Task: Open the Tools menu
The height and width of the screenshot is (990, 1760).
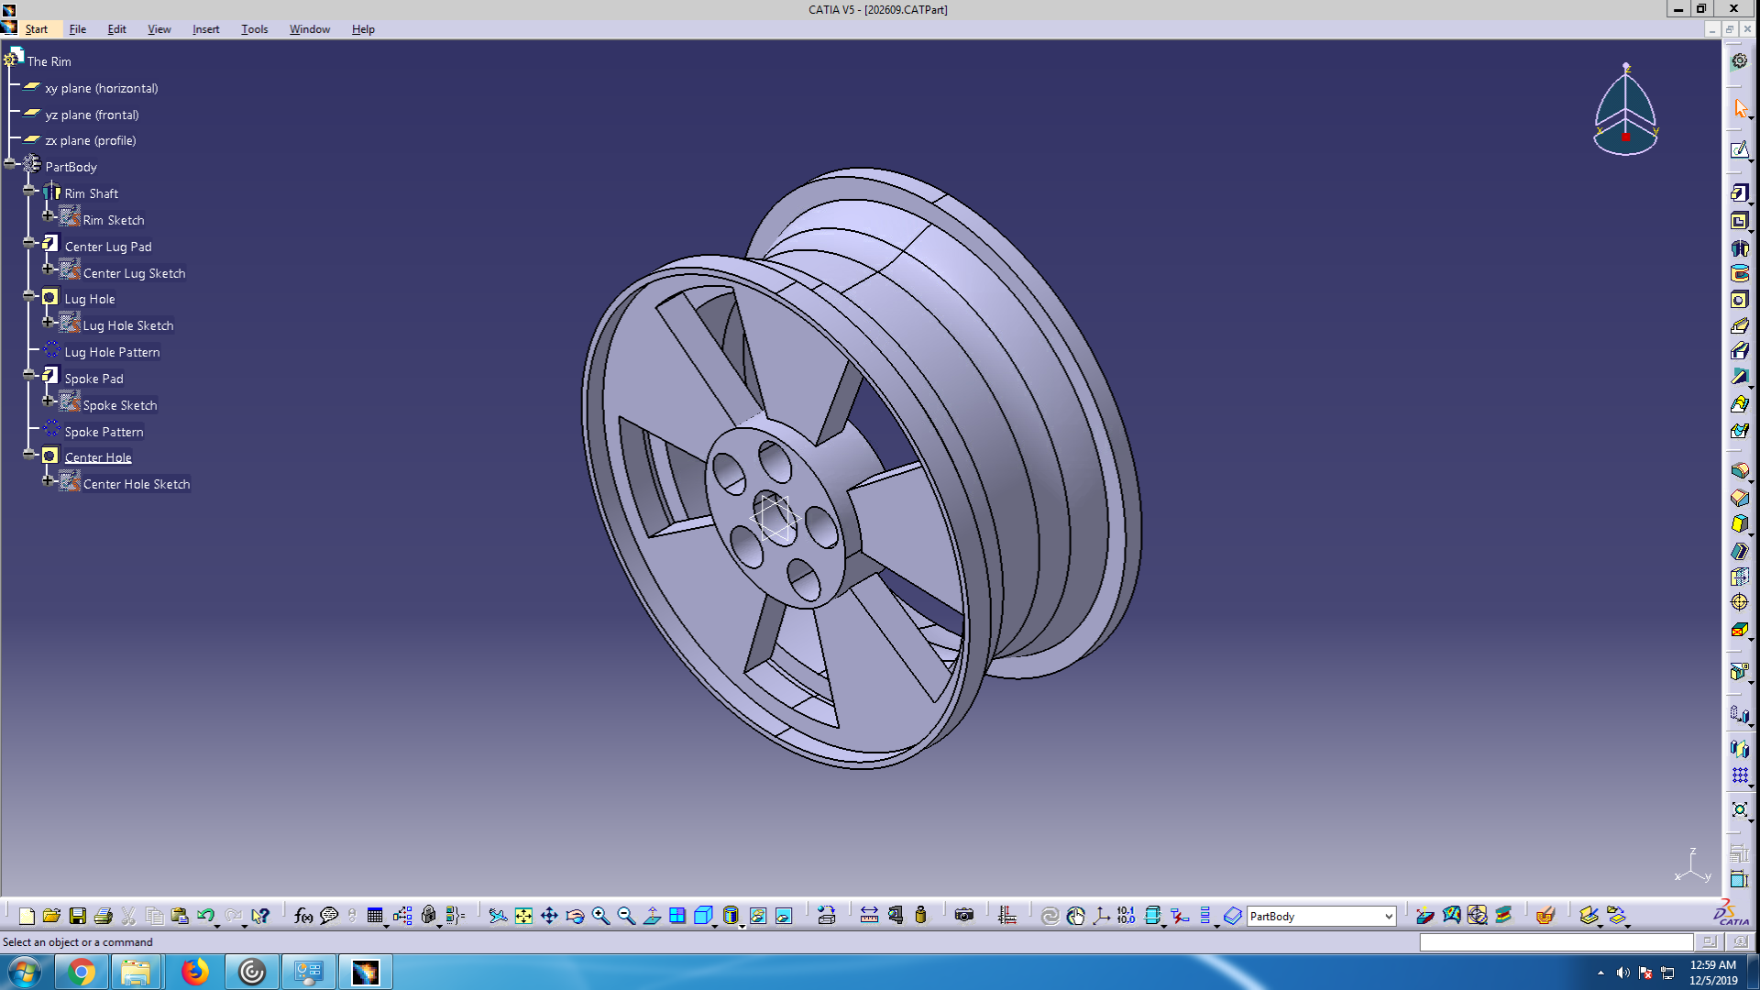Action: pos(254,29)
